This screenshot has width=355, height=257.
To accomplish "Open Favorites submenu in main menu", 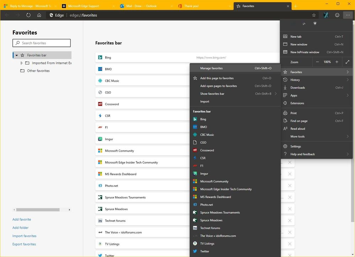I will pos(316,72).
